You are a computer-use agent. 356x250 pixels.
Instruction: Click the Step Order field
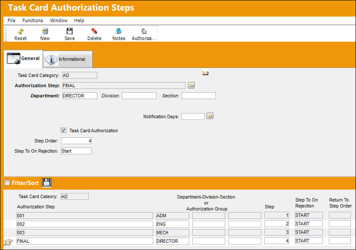click(x=76, y=141)
